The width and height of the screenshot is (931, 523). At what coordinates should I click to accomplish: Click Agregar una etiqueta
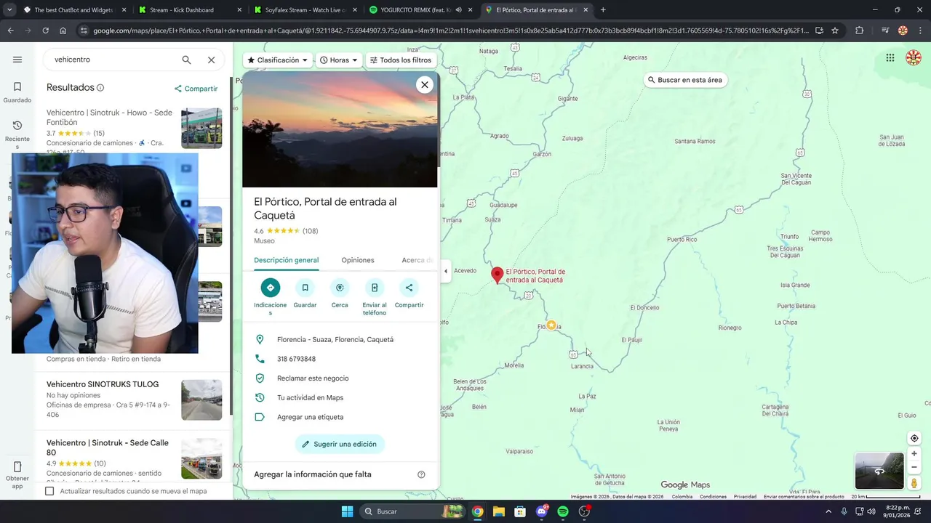click(310, 417)
